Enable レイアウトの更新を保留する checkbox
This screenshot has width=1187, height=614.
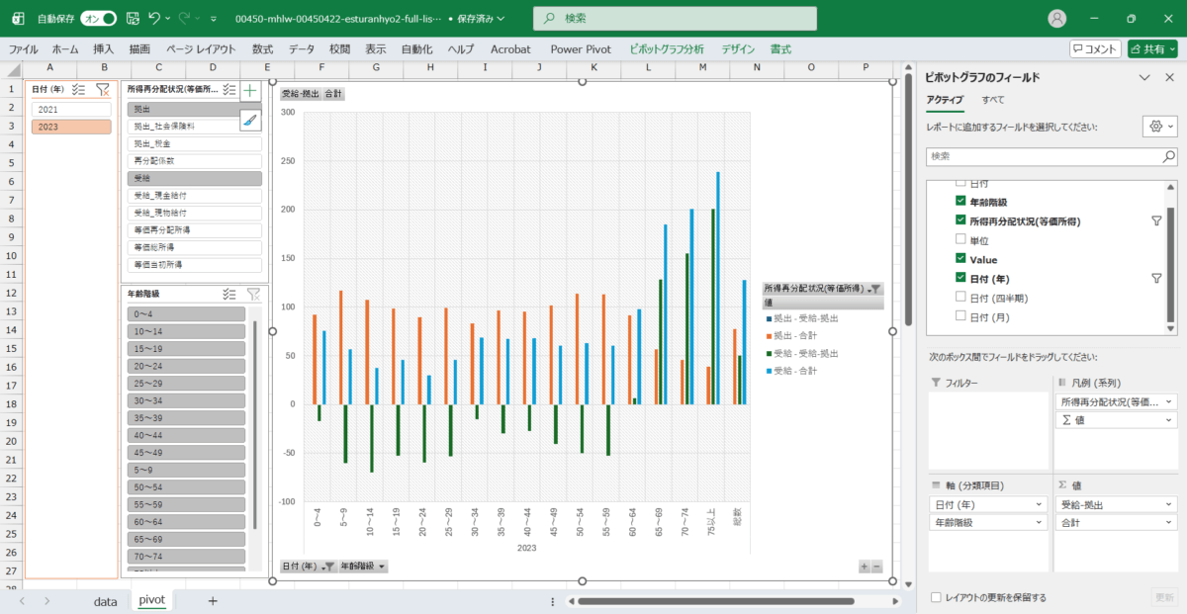coord(936,597)
